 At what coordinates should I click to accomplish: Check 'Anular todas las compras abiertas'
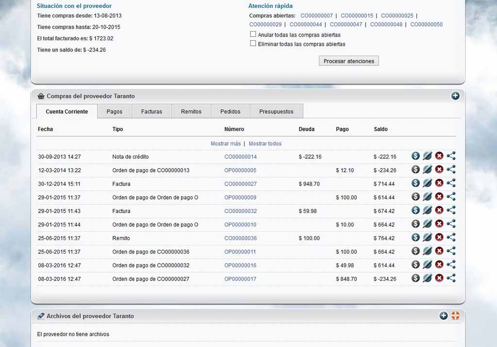(253, 35)
